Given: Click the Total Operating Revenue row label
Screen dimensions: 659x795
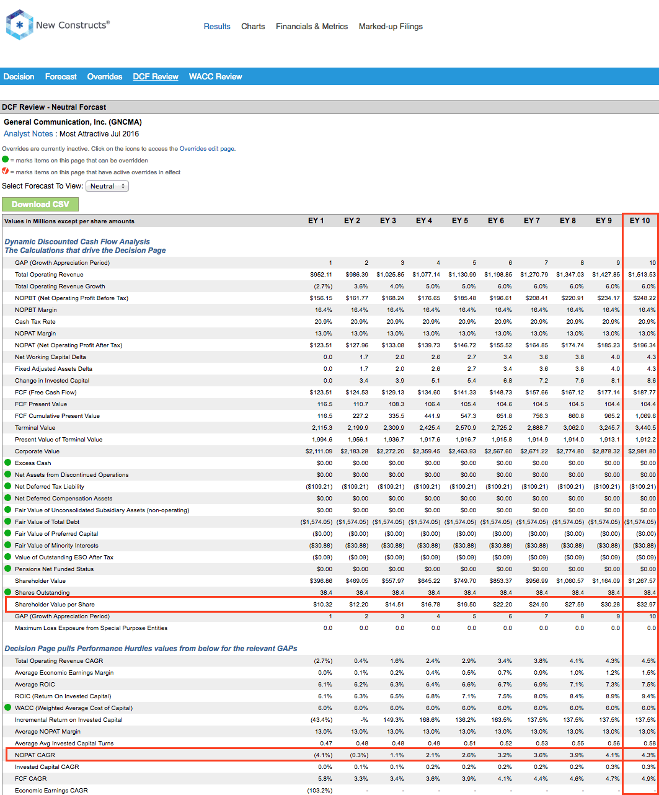Looking at the screenshot, I should tap(49, 275).
